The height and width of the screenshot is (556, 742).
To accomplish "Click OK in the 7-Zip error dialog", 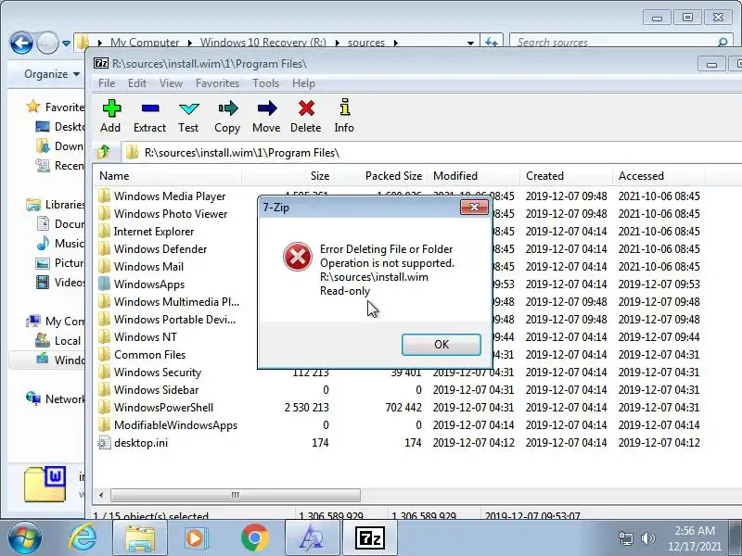I will tap(441, 344).
